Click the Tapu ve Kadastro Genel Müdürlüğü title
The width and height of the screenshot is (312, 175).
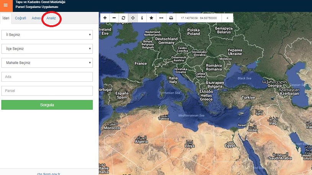tap(41, 2)
